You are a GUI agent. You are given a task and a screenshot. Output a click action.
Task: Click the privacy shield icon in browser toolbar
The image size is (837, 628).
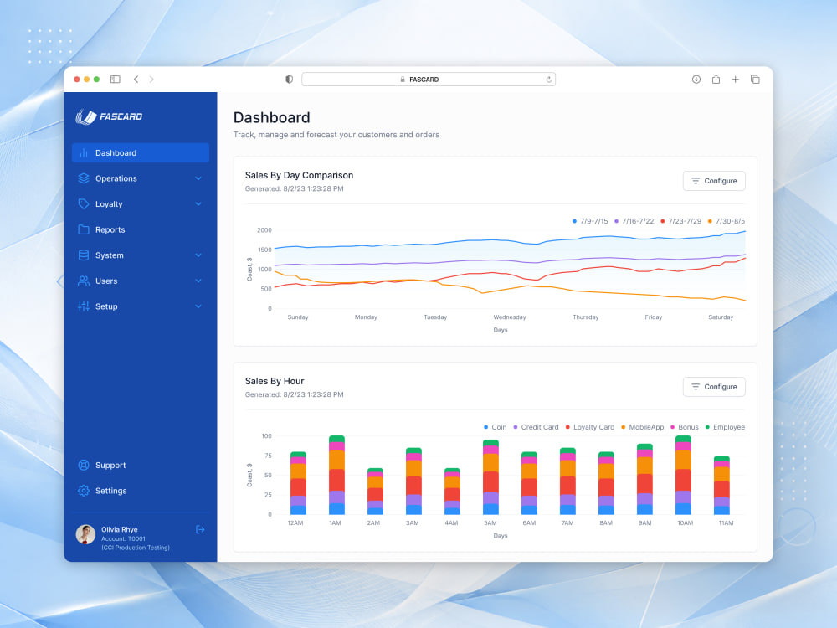click(290, 79)
